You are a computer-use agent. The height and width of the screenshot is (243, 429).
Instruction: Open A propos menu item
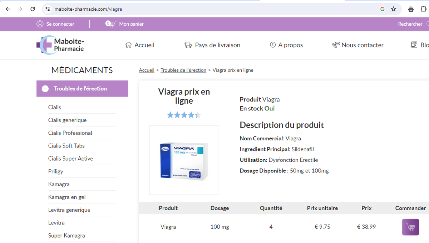[x=291, y=45]
